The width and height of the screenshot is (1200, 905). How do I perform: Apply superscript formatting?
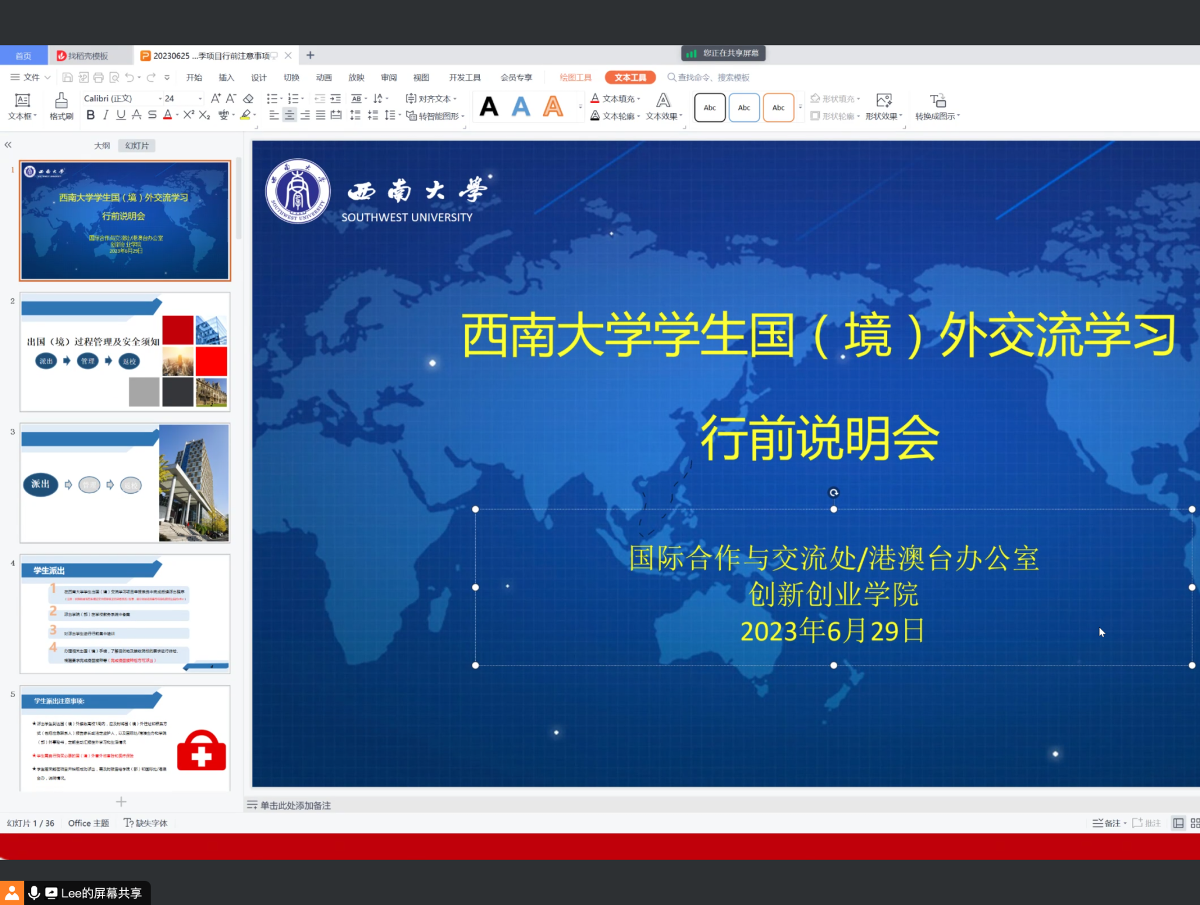[x=188, y=115]
